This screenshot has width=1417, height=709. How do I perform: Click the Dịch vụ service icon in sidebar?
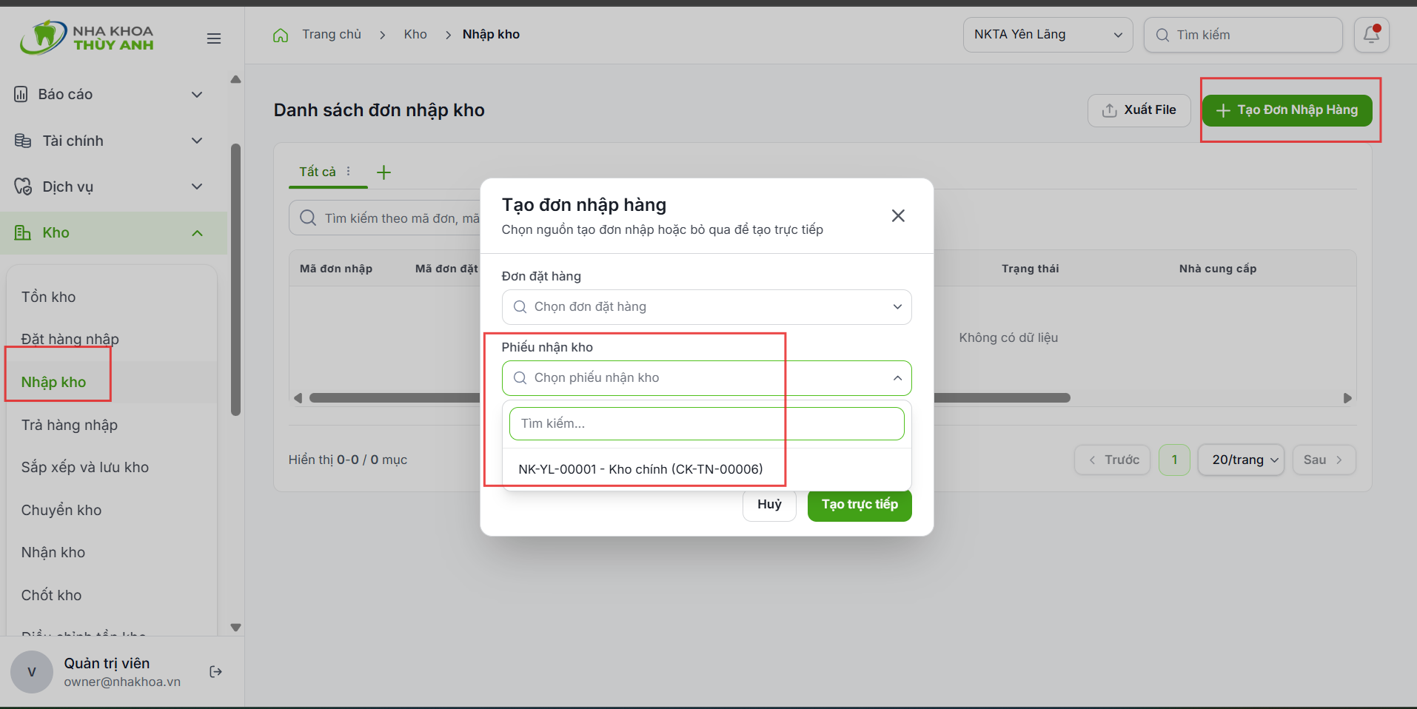pyautogui.click(x=23, y=187)
